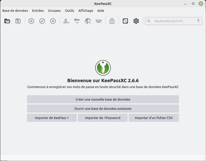Focus the Recherche search field

point(174,21)
